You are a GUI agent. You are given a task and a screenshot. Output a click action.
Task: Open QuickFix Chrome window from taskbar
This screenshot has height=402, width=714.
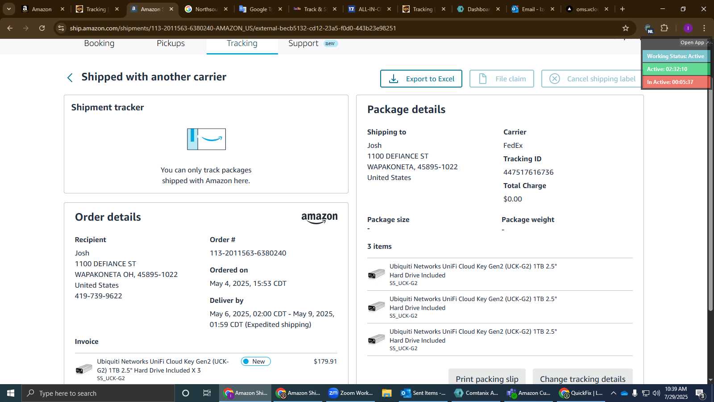click(582, 393)
